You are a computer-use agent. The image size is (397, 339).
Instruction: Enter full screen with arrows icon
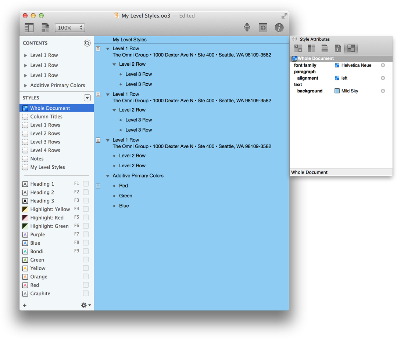pyautogui.click(x=284, y=16)
